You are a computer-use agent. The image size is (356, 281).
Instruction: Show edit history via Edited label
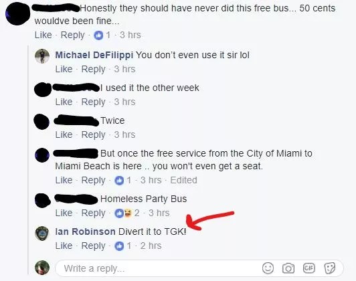(x=183, y=180)
